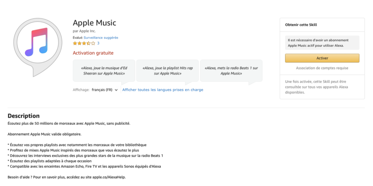The height and width of the screenshot is (186, 373).
Task: Open the 3 reviews count link
Action: tap(98, 43)
